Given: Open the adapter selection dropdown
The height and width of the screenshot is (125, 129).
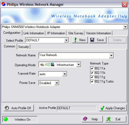Looking at the screenshot, I should pos(125,27).
